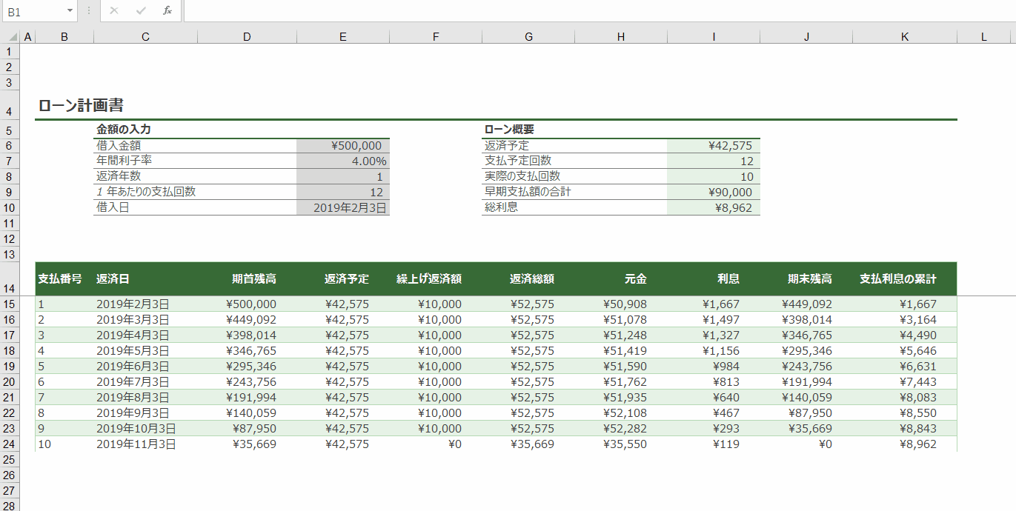This screenshot has width=1016, height=511.
Task: Select the loan amount cell ¥500,000 input
Action: [x=343, y=146]
